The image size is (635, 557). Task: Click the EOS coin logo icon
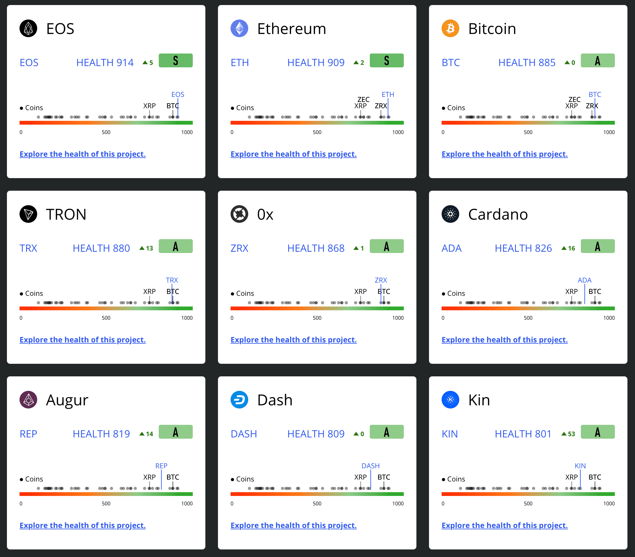click(28, 28)
